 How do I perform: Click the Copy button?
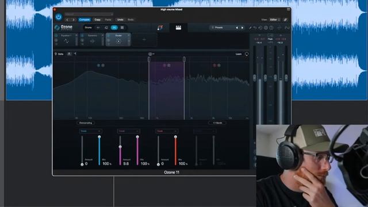click(97, 20)
